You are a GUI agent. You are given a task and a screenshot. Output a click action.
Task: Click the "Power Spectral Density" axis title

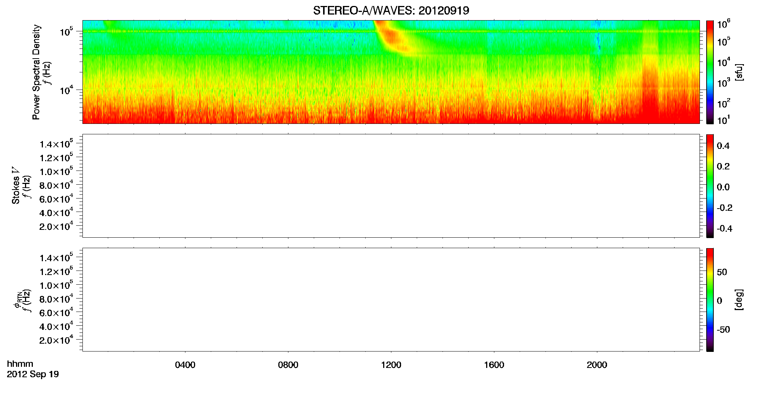tap(36, 72)
